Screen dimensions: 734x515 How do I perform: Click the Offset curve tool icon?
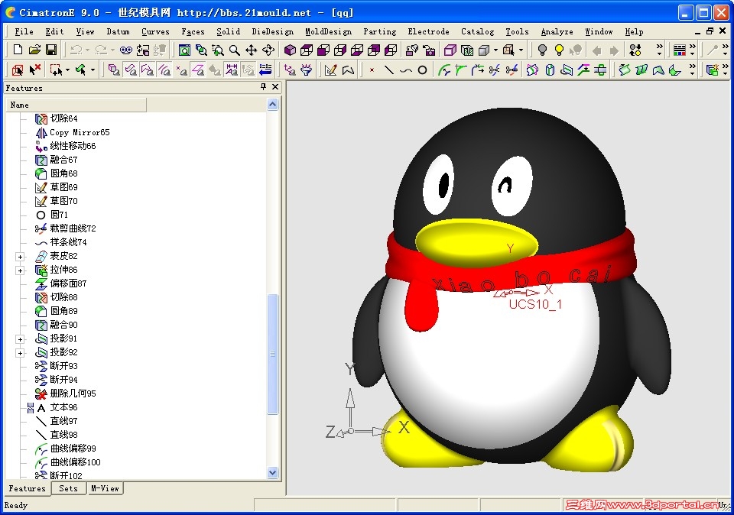tap(443, 70)
